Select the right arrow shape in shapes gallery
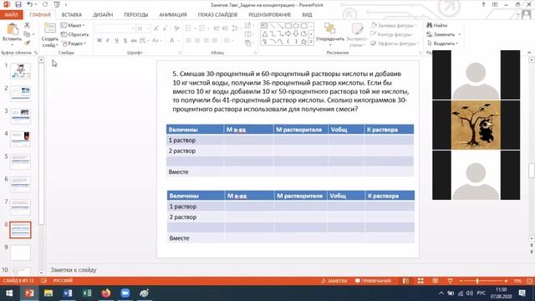 [x=288, y=33]
